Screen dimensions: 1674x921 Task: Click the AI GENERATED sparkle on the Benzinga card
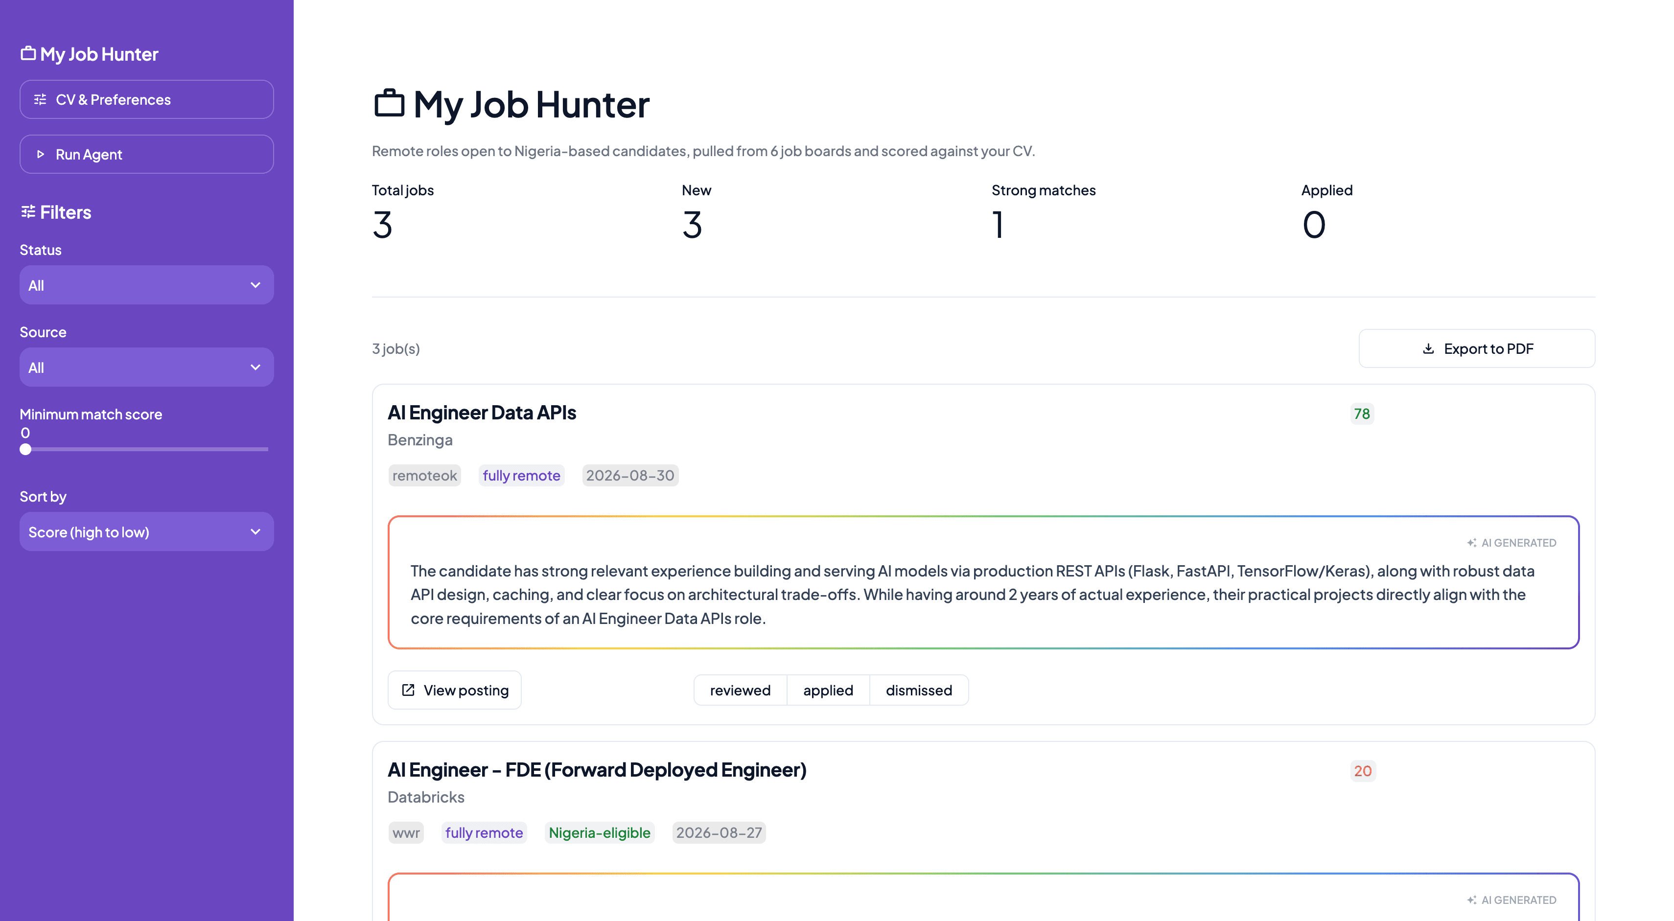pos(1471,542)
